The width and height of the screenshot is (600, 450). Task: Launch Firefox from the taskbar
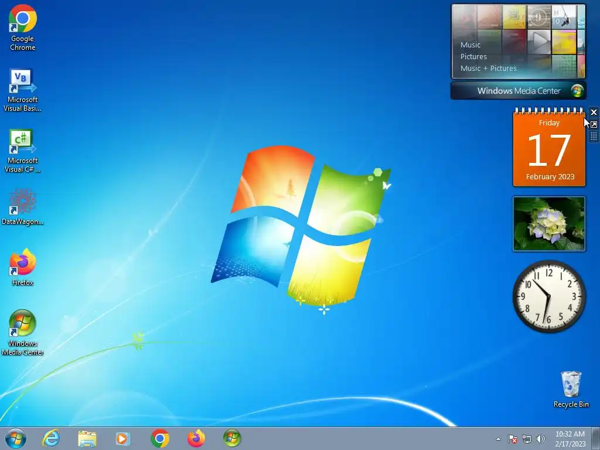pos(196,438)
